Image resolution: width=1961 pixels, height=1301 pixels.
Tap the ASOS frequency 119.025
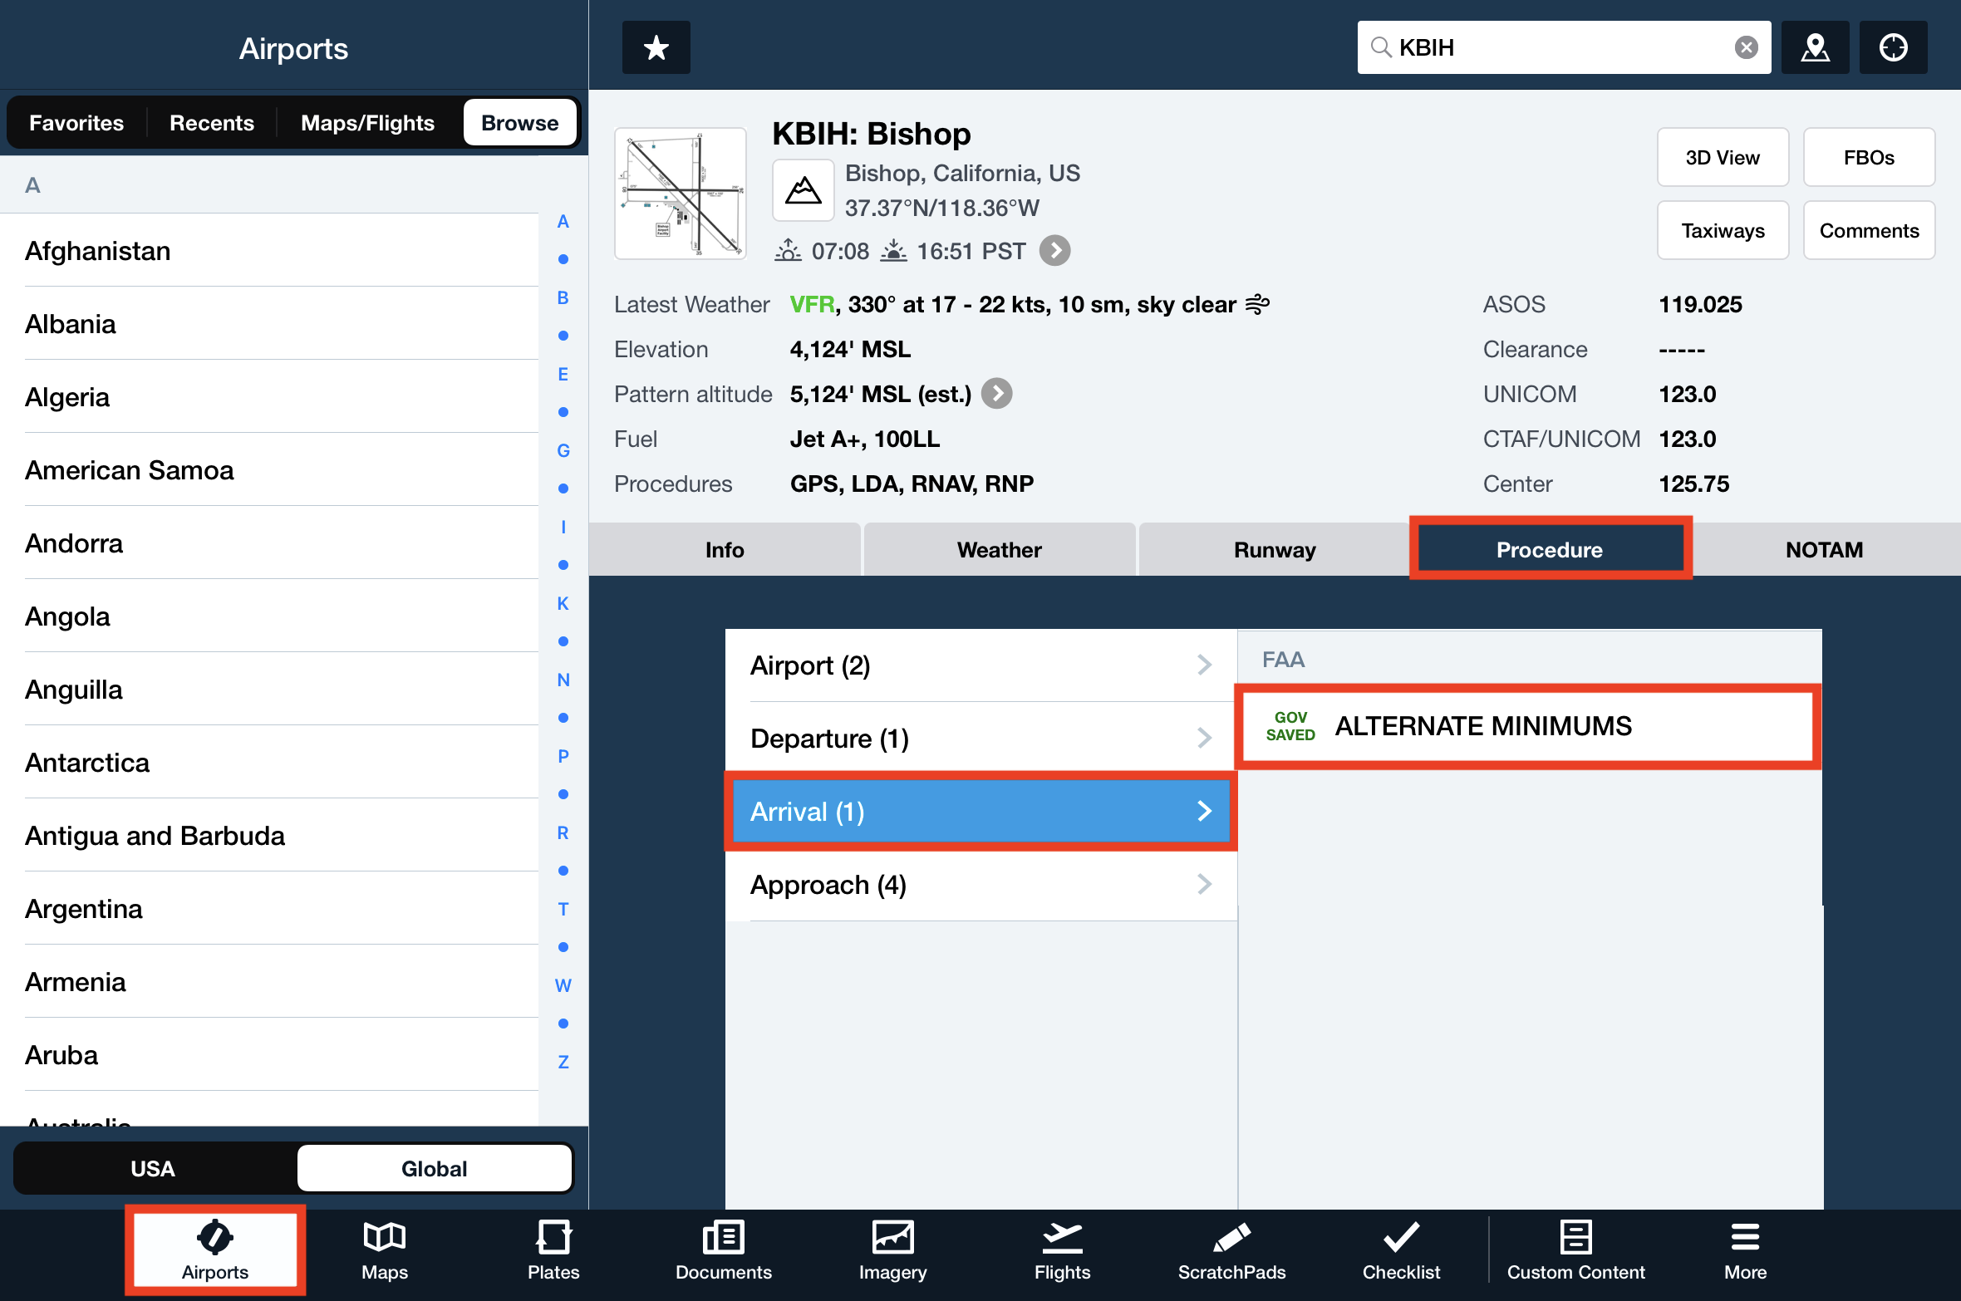coord(1700,305)
